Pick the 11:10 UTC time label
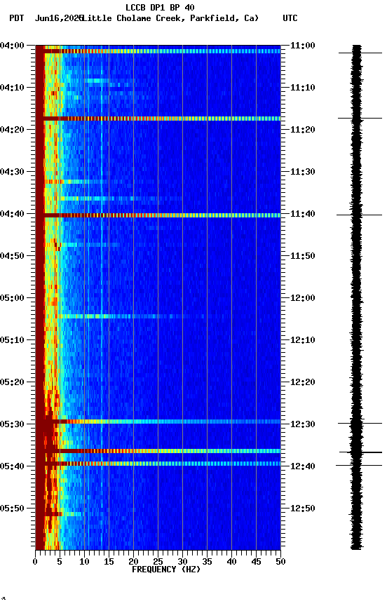This screenshot has width=387, height=606. click(x=303, y=88)
